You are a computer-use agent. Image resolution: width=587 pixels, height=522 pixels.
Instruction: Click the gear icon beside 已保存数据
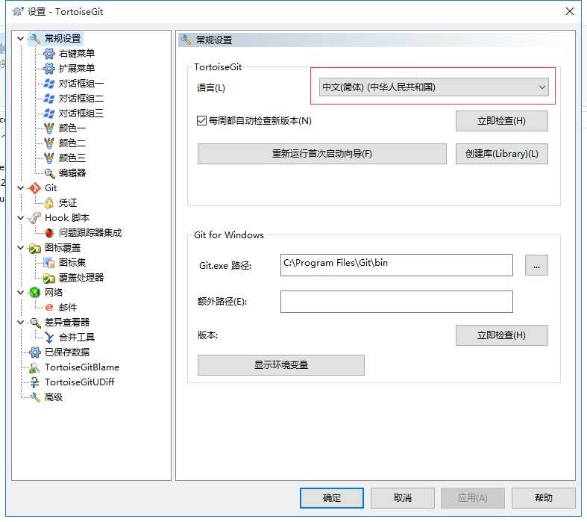coord(35,352)
